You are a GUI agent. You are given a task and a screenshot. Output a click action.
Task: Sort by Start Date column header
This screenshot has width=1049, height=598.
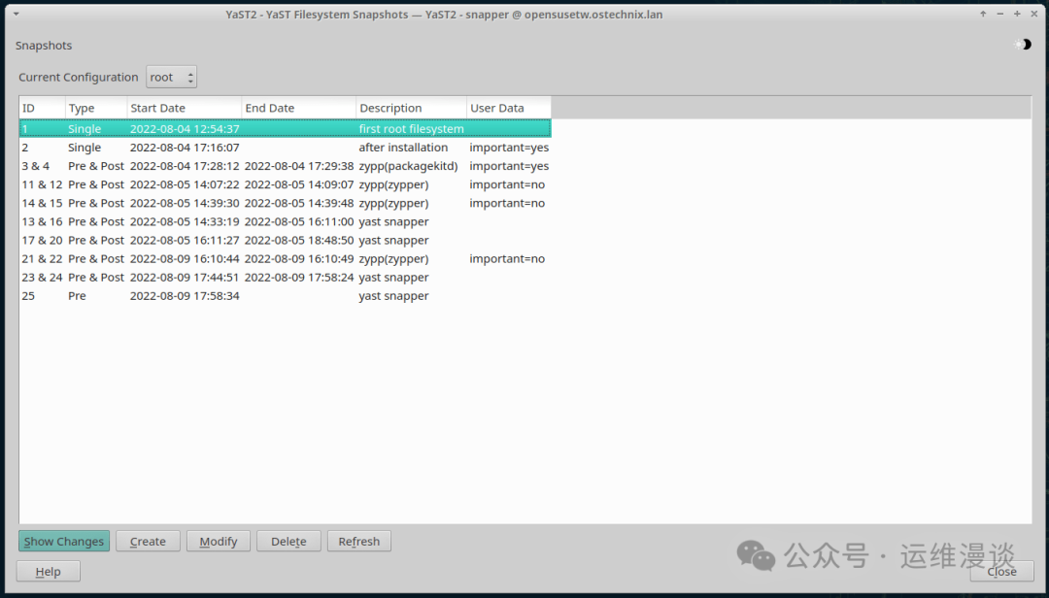185,108
